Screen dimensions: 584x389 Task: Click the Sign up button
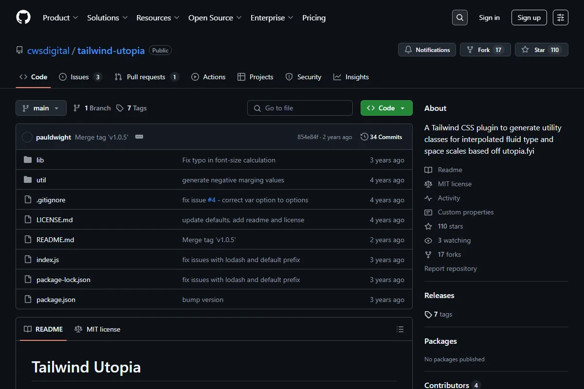click(x=529, y=18)
